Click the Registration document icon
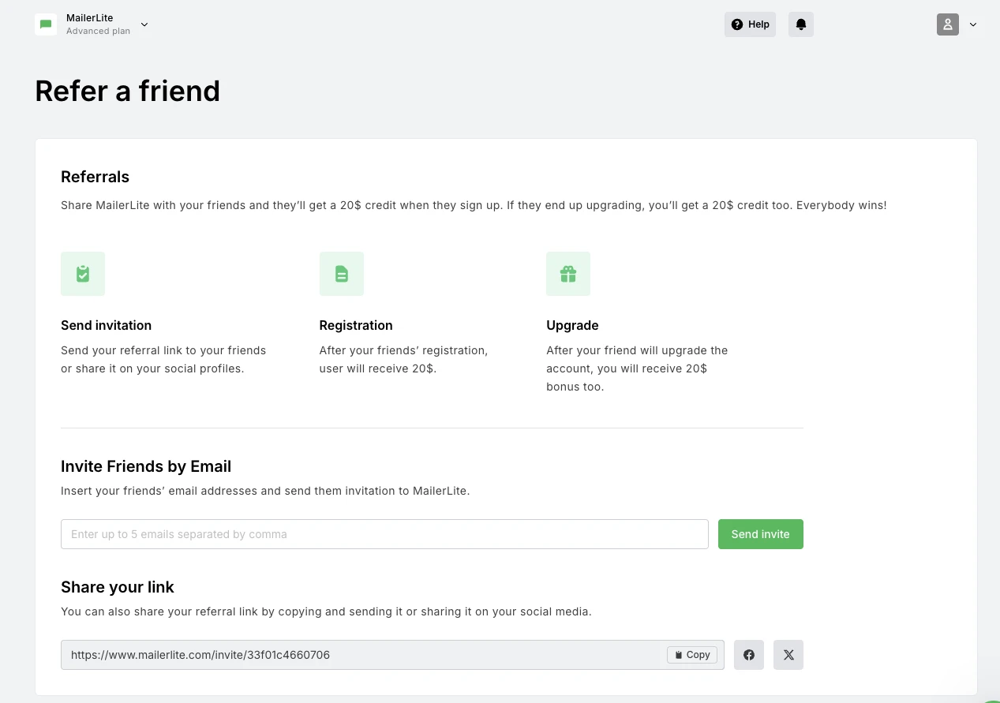Image resolution: width=1000 pixels, height=703 pixels. point(342,274)
